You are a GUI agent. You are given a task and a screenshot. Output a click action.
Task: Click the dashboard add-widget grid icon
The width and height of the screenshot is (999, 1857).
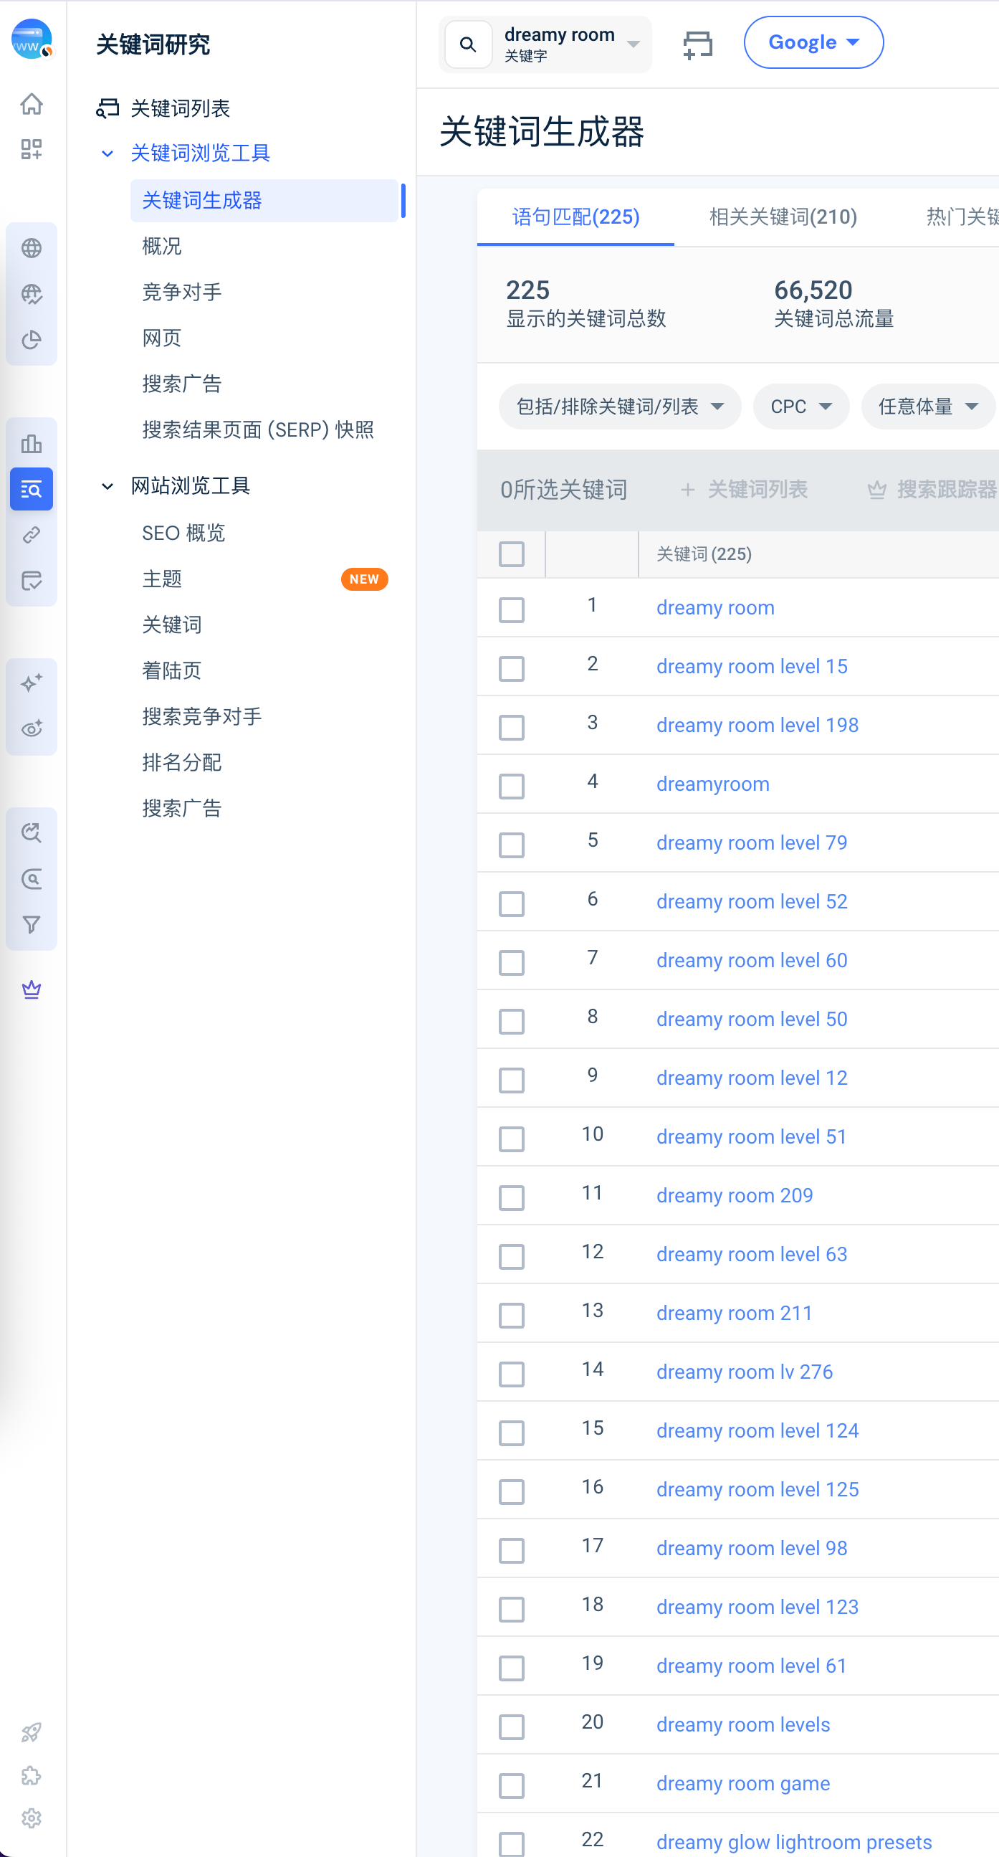(x=31, y=149)
